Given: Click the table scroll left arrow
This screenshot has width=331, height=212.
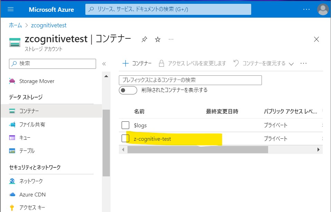Looking at the screenshot, I should (123, 150).
